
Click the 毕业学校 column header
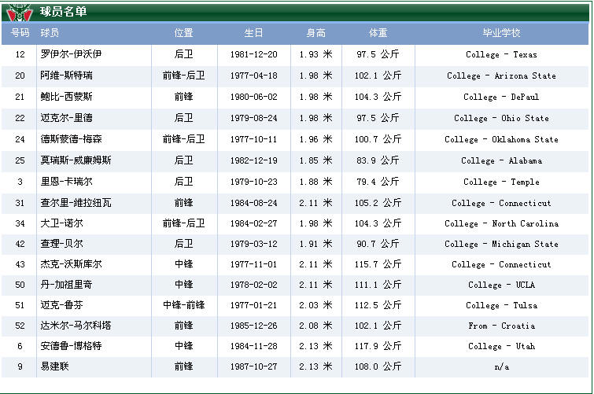pos(502,33)
